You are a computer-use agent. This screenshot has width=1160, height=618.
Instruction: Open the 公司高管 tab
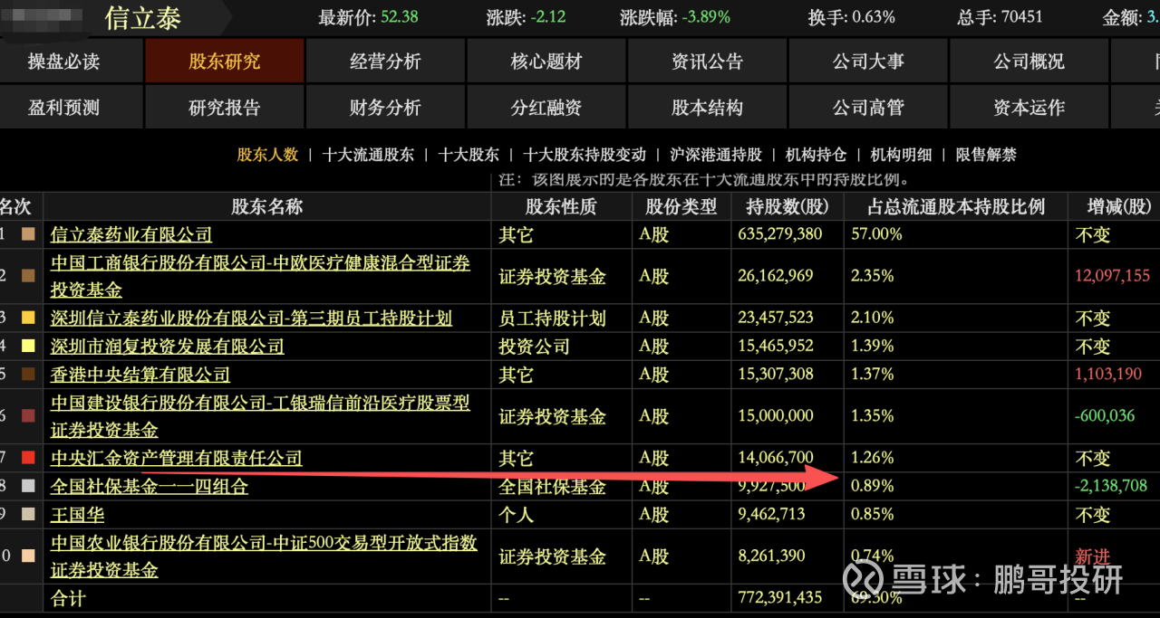pyautogui.click(x=868, y=108)
